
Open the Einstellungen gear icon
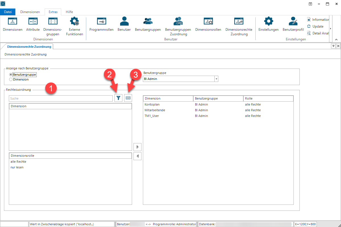pyautogui.click(x=268, y=21)
